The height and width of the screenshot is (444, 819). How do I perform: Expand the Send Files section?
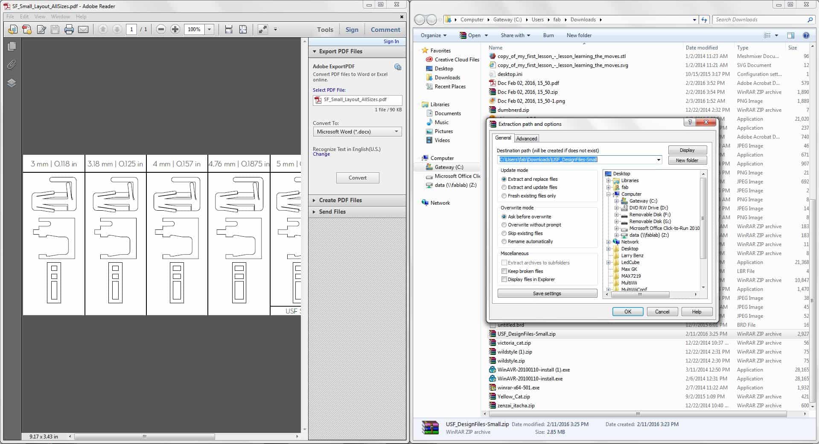coord(332,212)
